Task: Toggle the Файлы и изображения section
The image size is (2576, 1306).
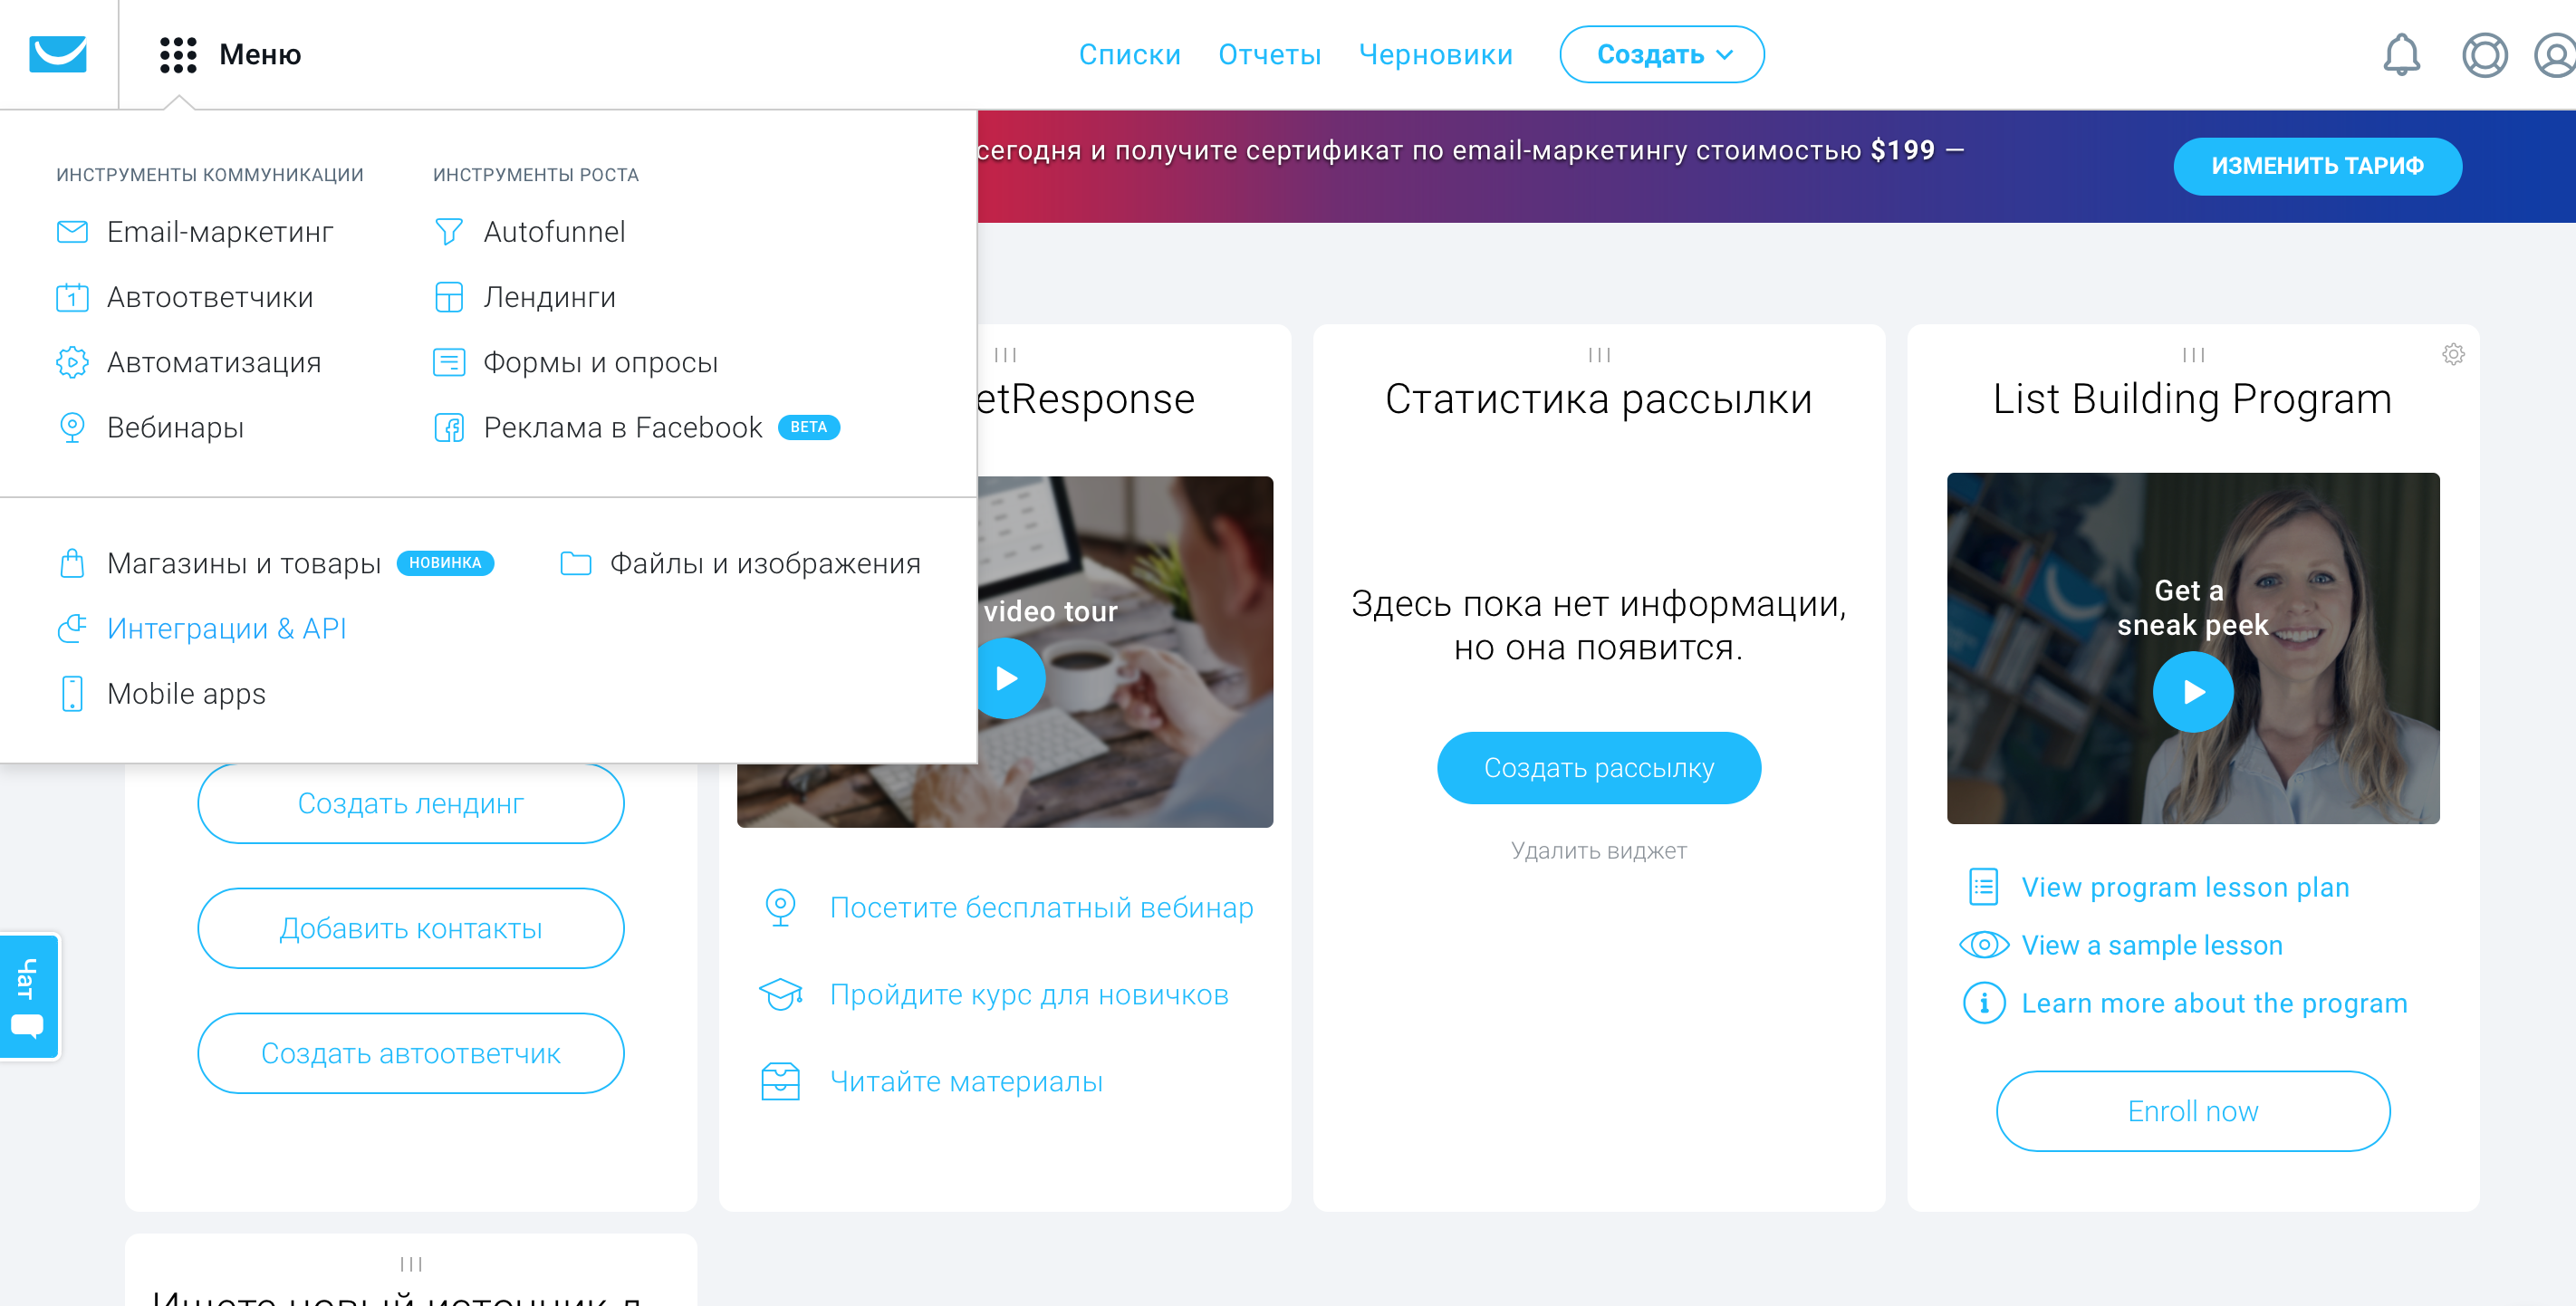Action: (x=764, y=563)
